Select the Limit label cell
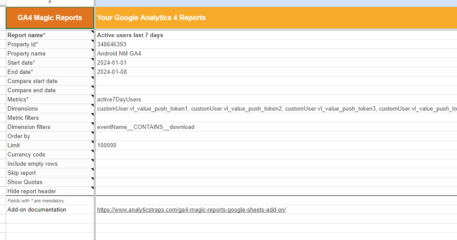The width and height of the screenshot is (457, 240). coord(50,145)
